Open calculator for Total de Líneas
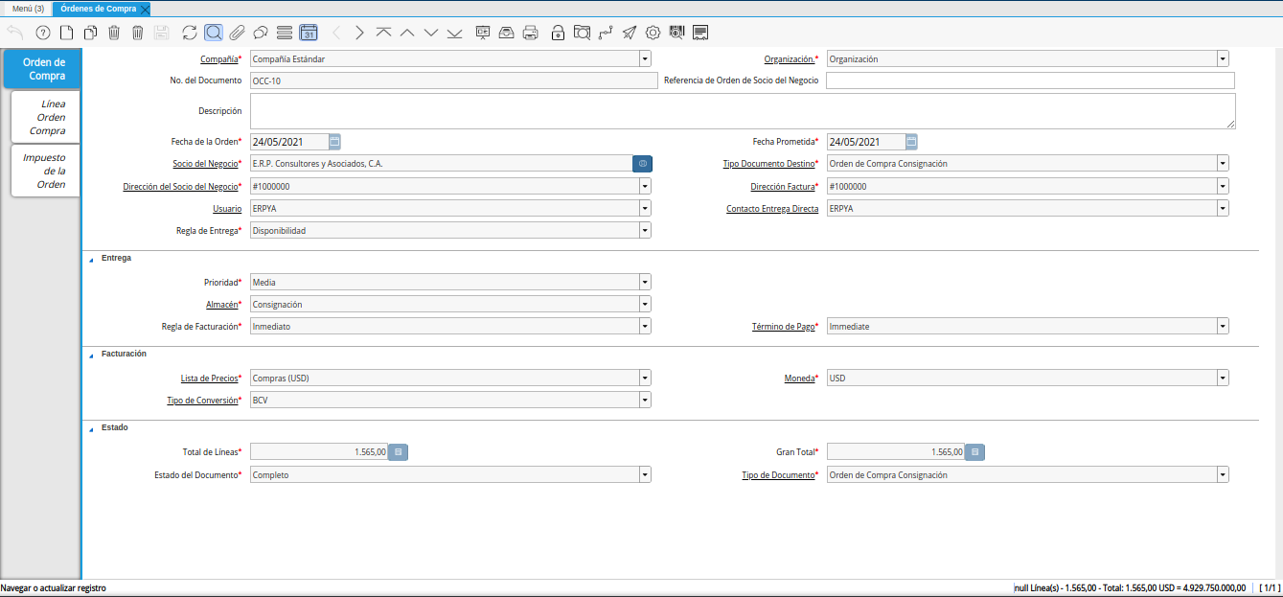1283x597 pixels. point(399,451)
